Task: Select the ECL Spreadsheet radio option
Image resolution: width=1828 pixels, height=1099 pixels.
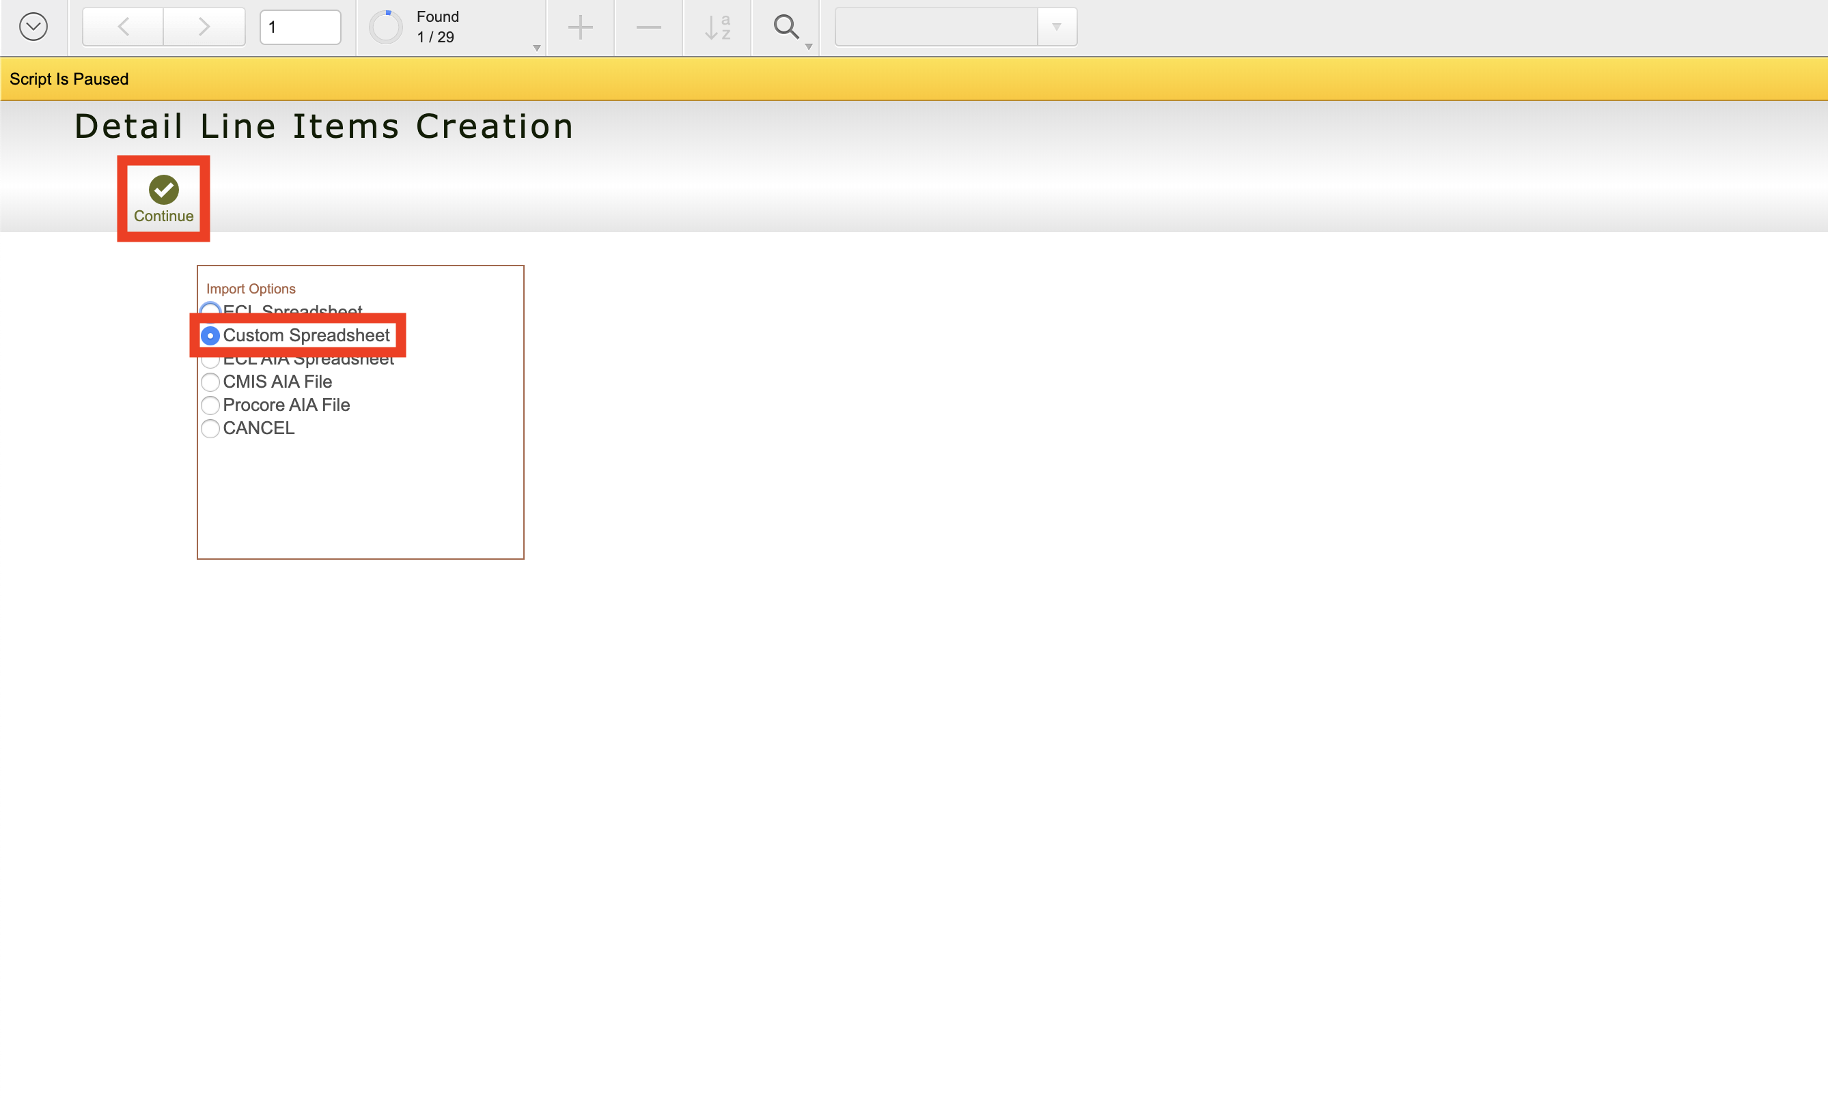Action: [x=210, y=309]
